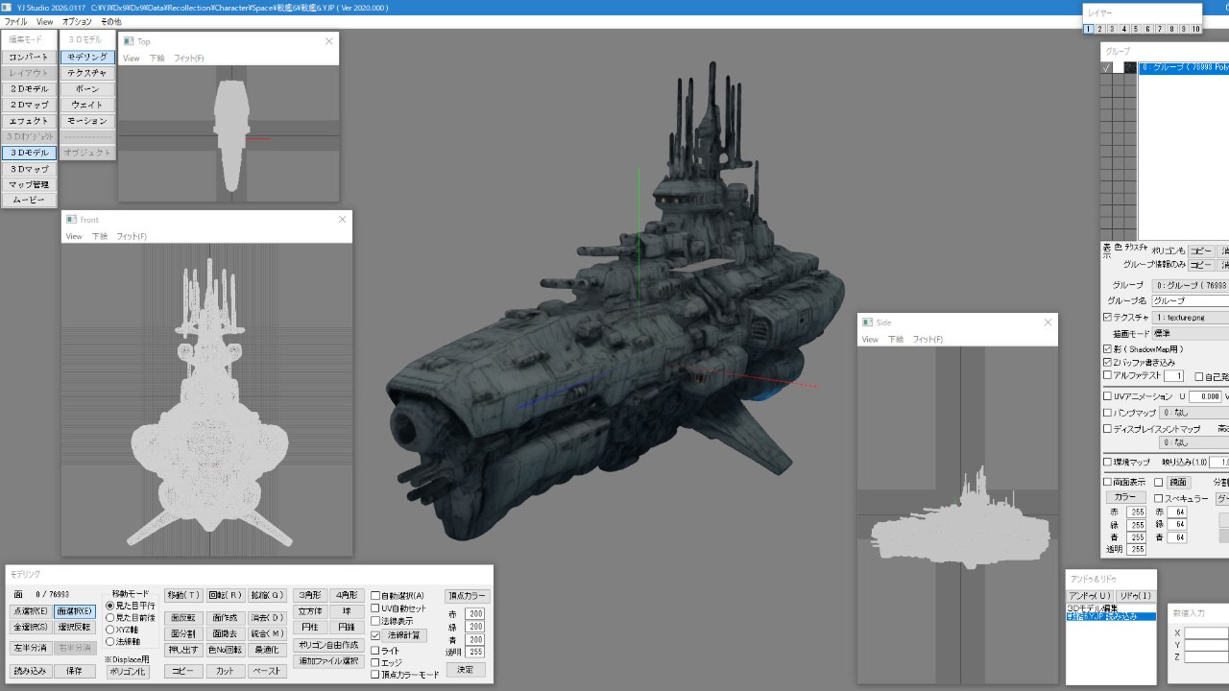The image size is (1229, 691).
Task: Select the 法線軸 move mode
Action: [x=122, y=641]
